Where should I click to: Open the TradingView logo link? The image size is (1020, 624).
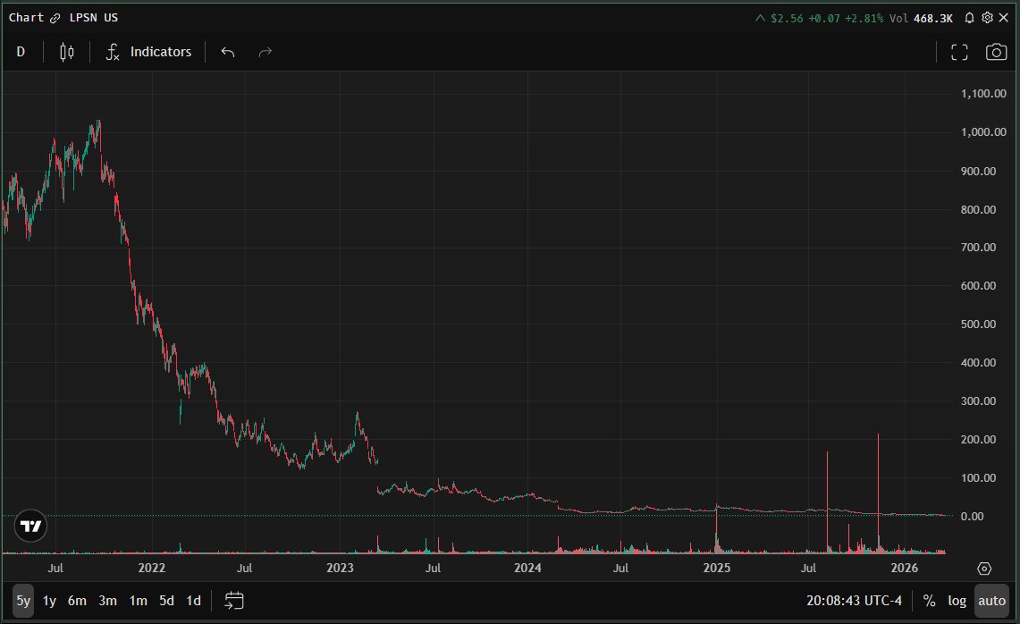click(x=30, y=526)
